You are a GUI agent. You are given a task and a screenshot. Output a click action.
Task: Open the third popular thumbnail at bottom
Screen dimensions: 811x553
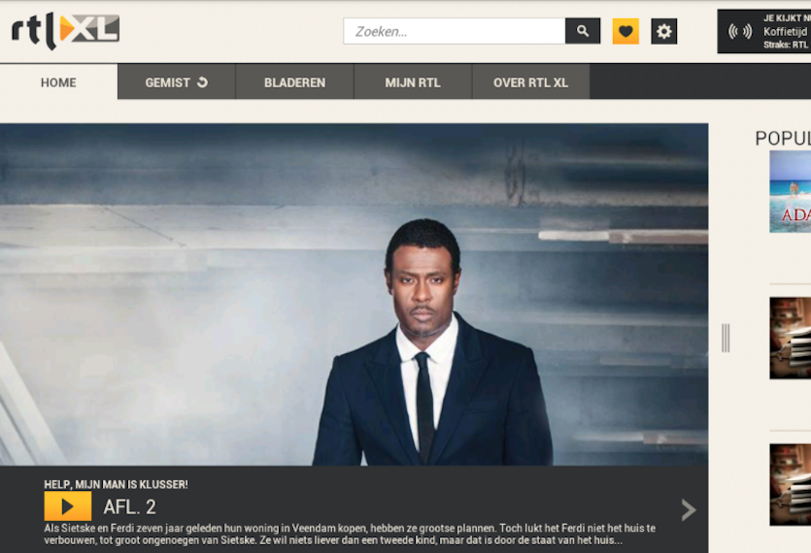click(790, 485)
